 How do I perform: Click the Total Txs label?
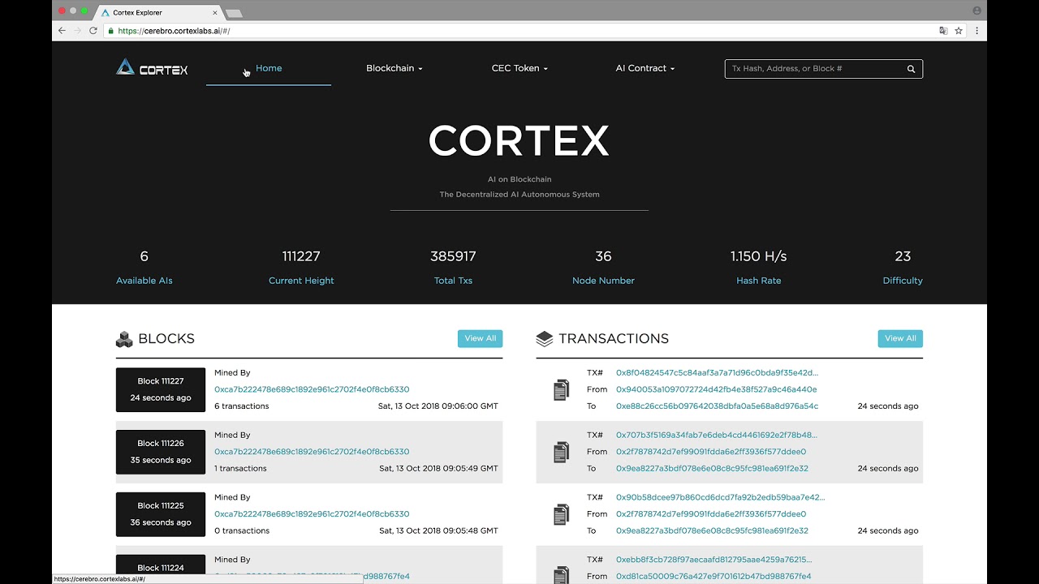point(453,281)
